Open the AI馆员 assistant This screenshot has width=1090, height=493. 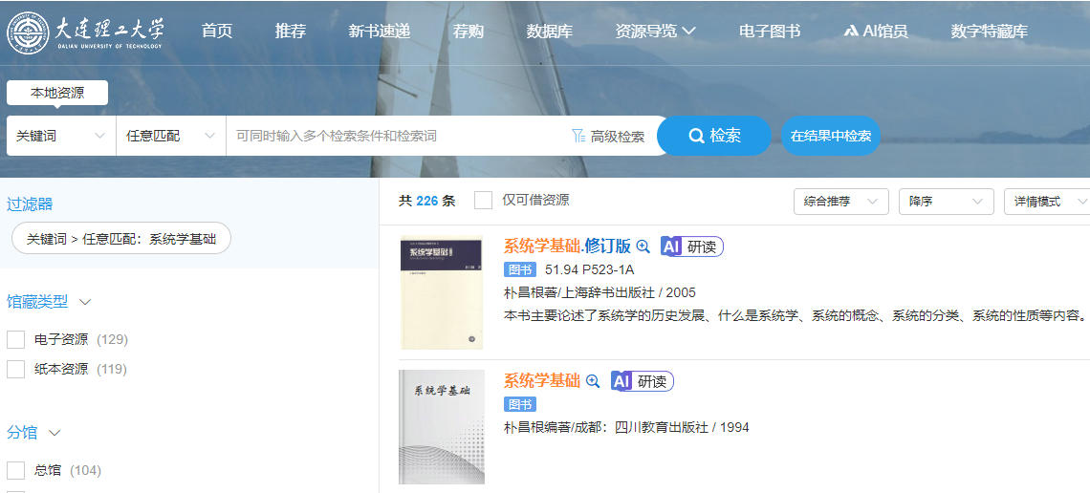(875, 31)
